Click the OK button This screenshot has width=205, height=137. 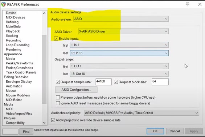[155, 131]
